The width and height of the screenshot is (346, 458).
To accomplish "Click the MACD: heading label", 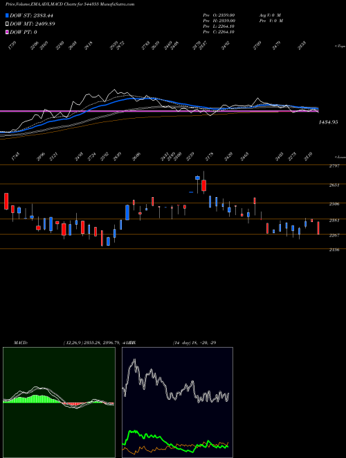I will pos(21,343).
